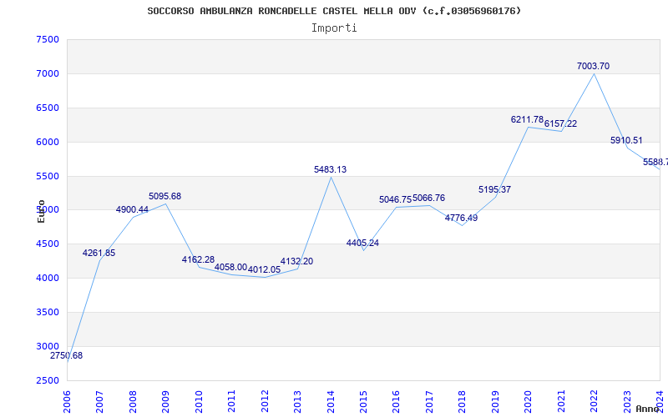Screen dimensions: 668x417
Task: Select the data label 4162.28
Action: click(198, 259)
